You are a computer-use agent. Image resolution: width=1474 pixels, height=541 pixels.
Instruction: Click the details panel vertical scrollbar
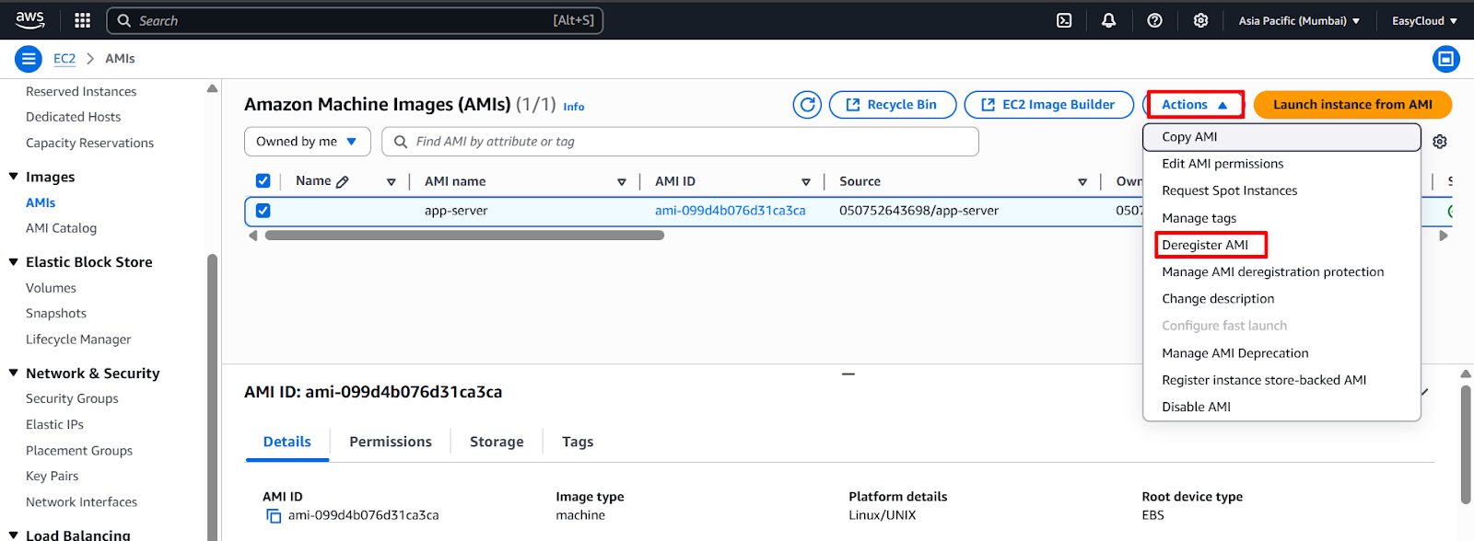1466,444
